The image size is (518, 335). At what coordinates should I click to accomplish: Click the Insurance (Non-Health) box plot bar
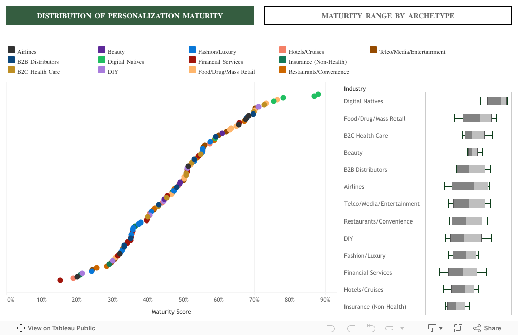point(456,306)
